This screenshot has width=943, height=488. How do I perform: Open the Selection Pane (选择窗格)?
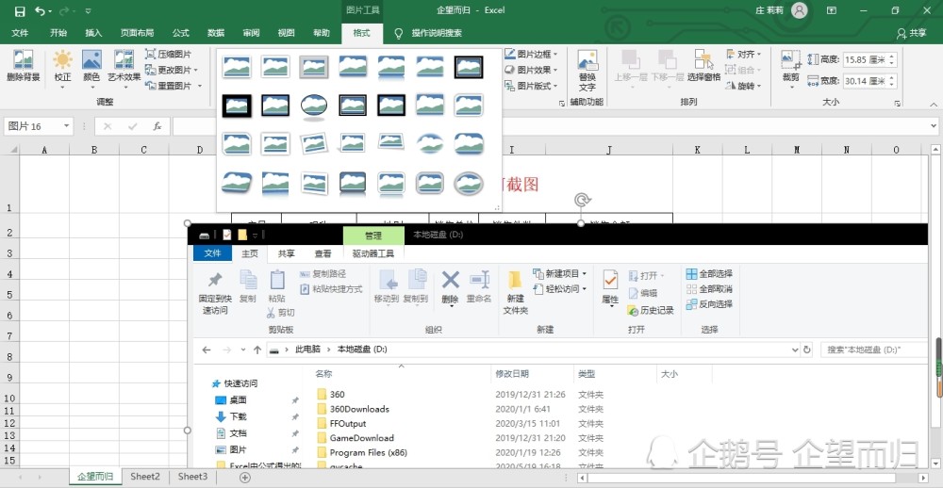[703, 66]
